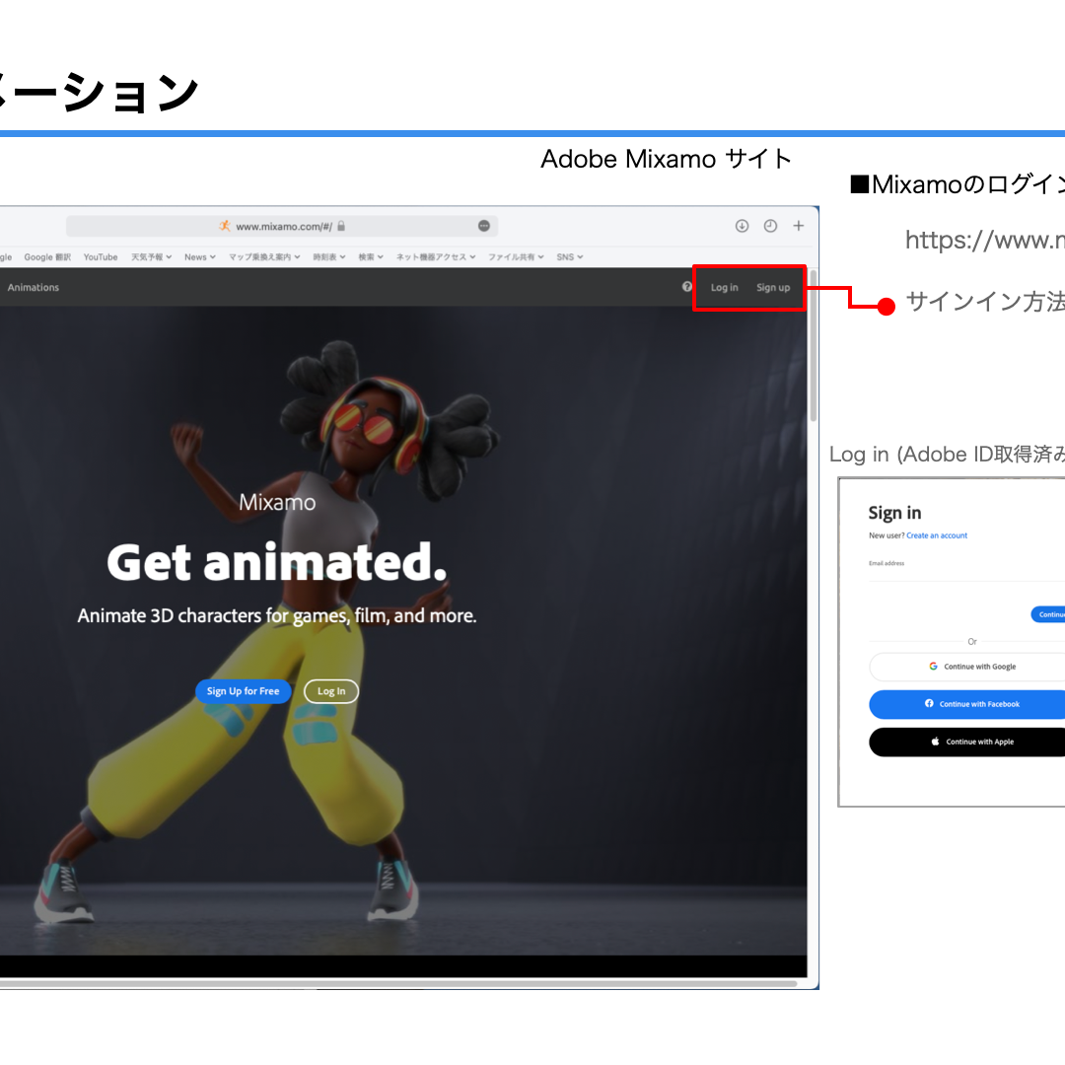Click the Create an account link

tap(937, 535)
